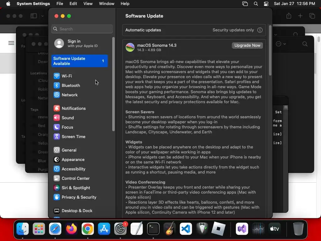This screenshot has width=321, height=241.
Task: Open Trash from the Dock
Action: click(298, 229)
